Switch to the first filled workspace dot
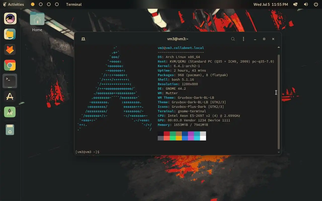The width and height of the screenshot is (322, 201). pyautogui.click(x=33, y=4)
